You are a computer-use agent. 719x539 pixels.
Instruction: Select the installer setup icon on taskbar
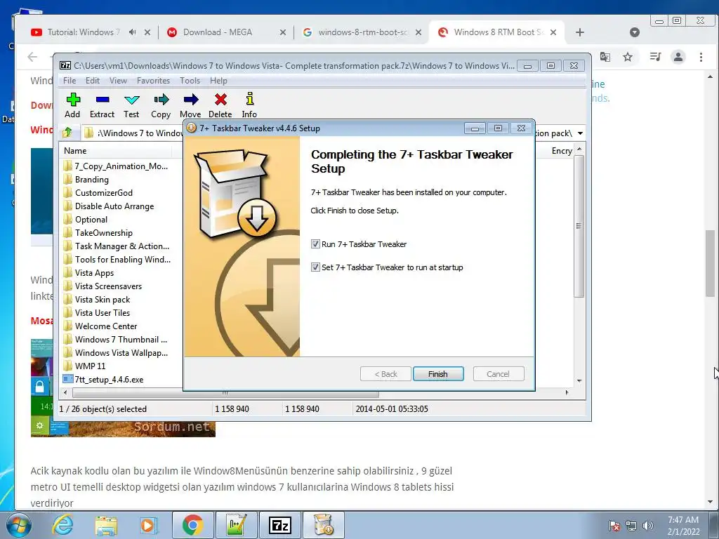point(324,525)
